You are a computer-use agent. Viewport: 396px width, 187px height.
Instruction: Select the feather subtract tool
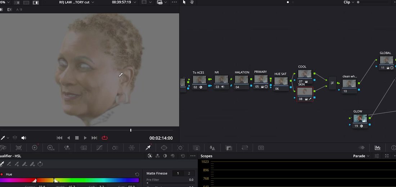24,164
